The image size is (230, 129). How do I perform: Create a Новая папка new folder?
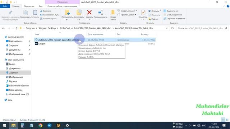tap(113, 15)
